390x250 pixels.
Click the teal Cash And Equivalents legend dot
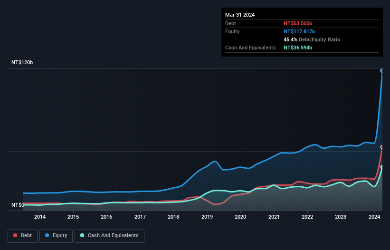pyautogui.click(x=82, y=235)
